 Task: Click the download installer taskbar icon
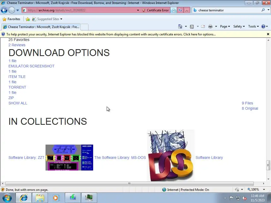pyautogui.click(x=73, y=198)
